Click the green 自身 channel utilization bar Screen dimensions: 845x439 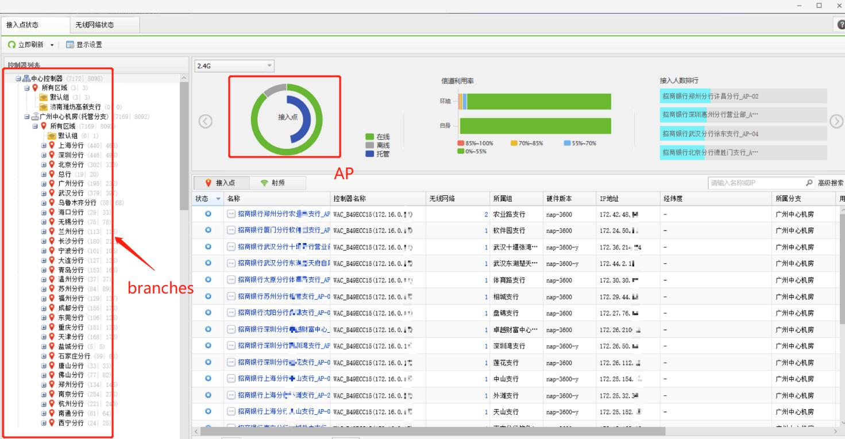[x=535, y=126]
